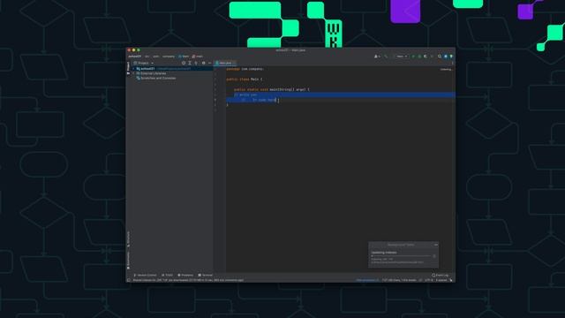Image resolution: width=565 pixels, height=318 pixels.
Task: Click Run with Coverage icon
Action: (426, 57)
